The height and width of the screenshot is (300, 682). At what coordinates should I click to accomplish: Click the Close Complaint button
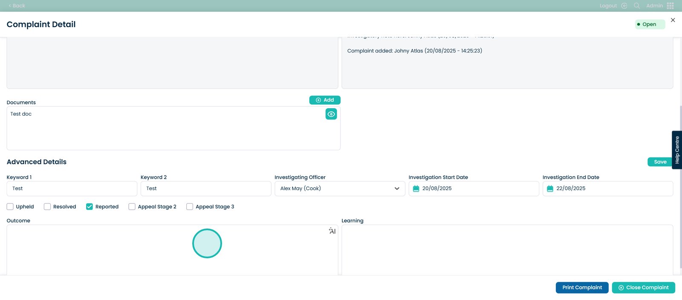pyautogui.click(x=643, y=288)
